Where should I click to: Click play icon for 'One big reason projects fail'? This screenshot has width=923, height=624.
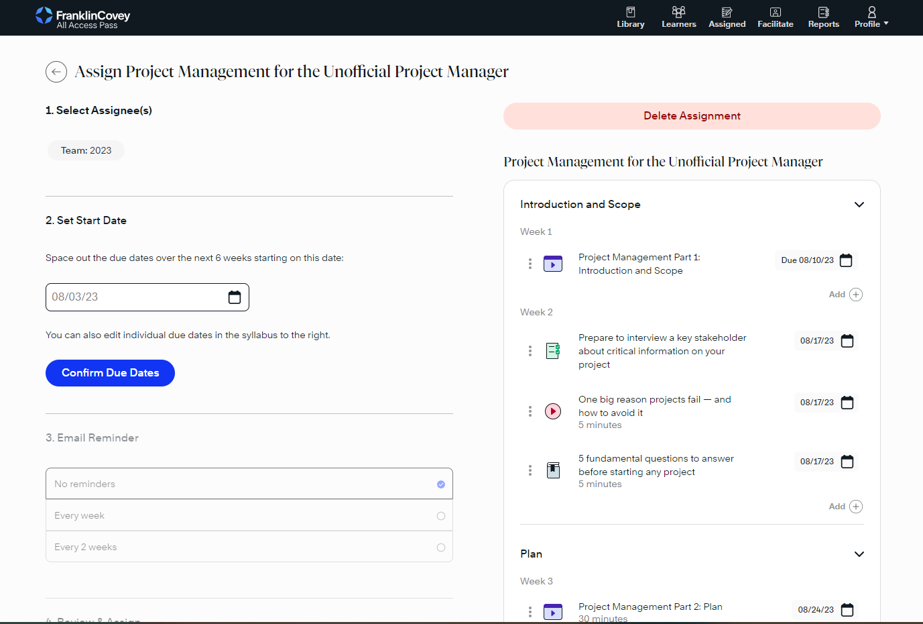click(553, 411)
